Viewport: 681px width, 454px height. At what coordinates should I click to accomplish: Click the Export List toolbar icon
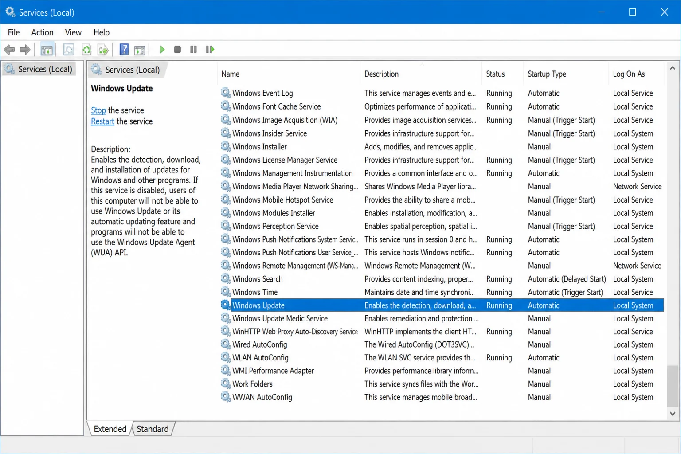pyautogui.click(x=103, y=50)
